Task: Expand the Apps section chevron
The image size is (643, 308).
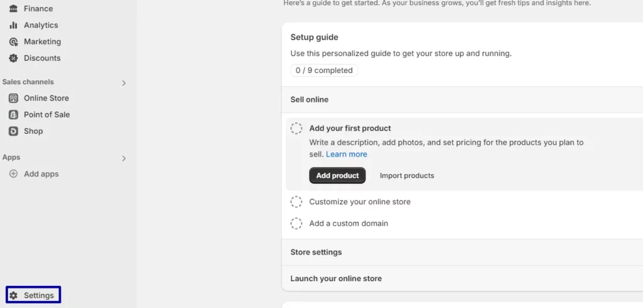Action: (x=124, y=158)
